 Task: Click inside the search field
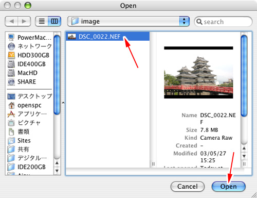click(223, 22)
